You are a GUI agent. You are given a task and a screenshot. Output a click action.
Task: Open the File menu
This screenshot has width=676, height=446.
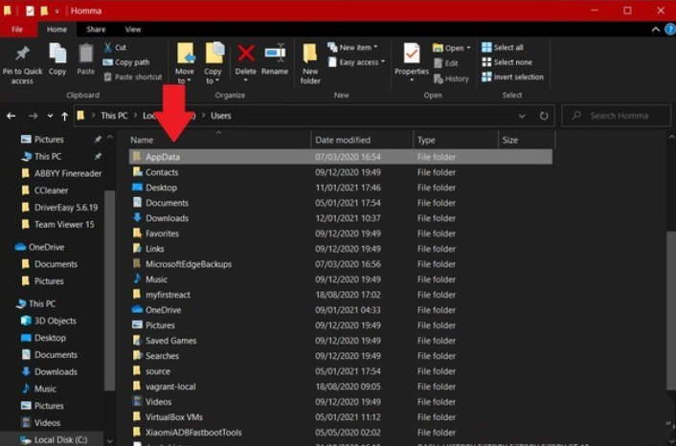pyautogui.click(x=17, y=30)
